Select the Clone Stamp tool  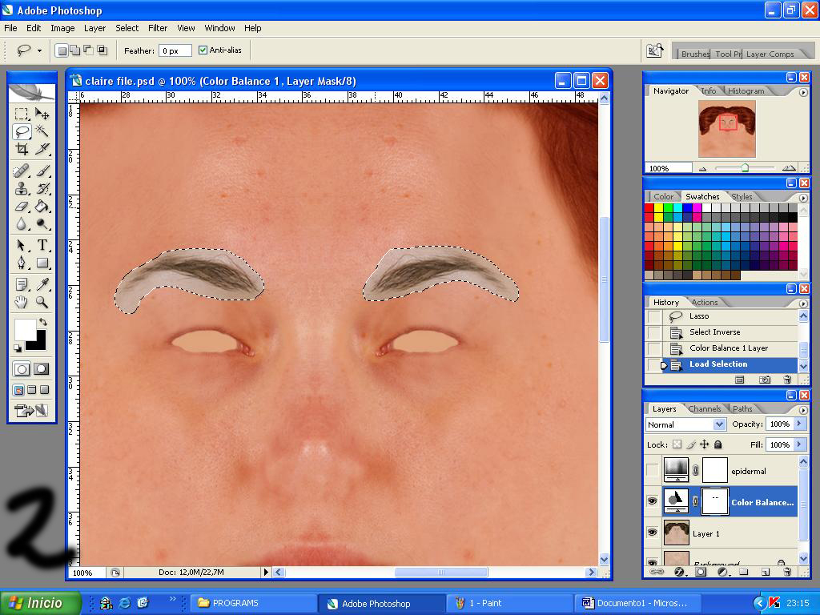coord(22,188)
